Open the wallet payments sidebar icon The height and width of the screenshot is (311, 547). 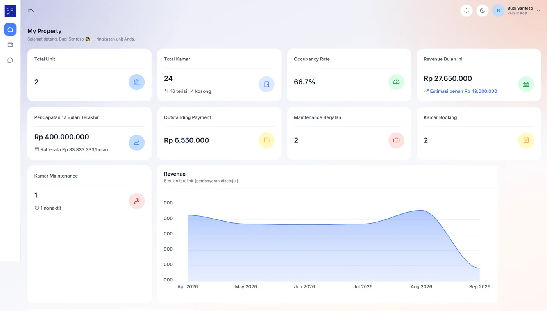click(10, 45)
